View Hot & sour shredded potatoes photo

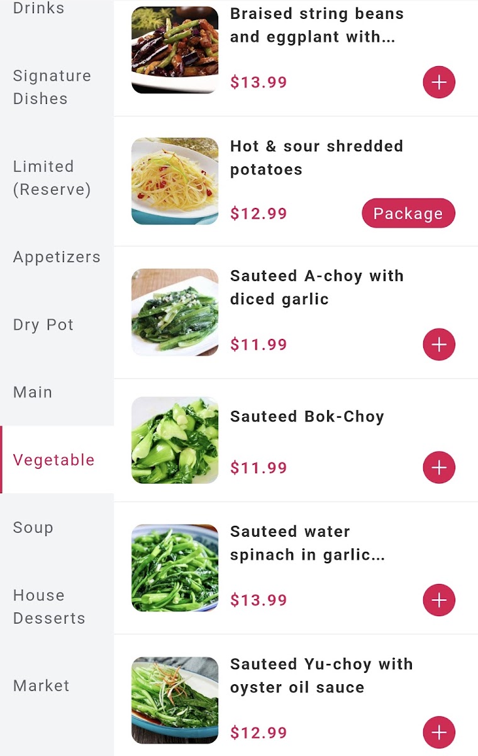pyautogui.click(x=175, y=181)
